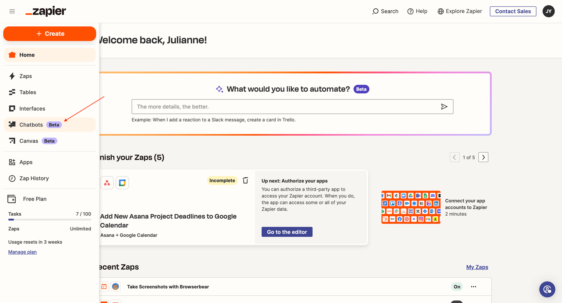The width and height of the screenshot is (562, 303).
Task: Click the My Zaps link
Action: point(477,267)
